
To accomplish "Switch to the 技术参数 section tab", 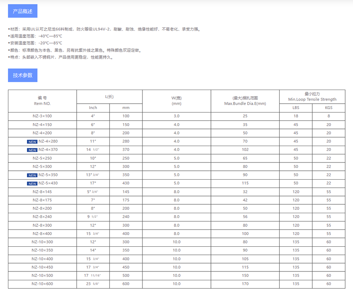I will (23, 75).
